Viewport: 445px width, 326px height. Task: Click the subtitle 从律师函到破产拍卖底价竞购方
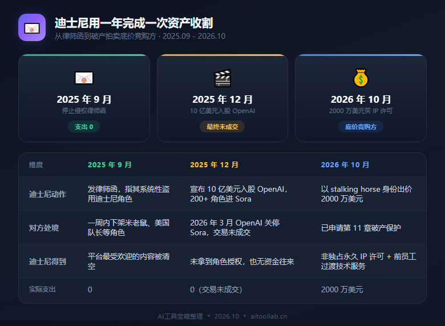(x=106, y=37)
